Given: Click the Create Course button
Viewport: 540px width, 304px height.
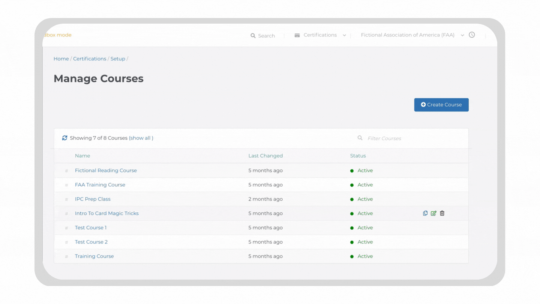Looking at the screenshot, I should coord(441,105).
